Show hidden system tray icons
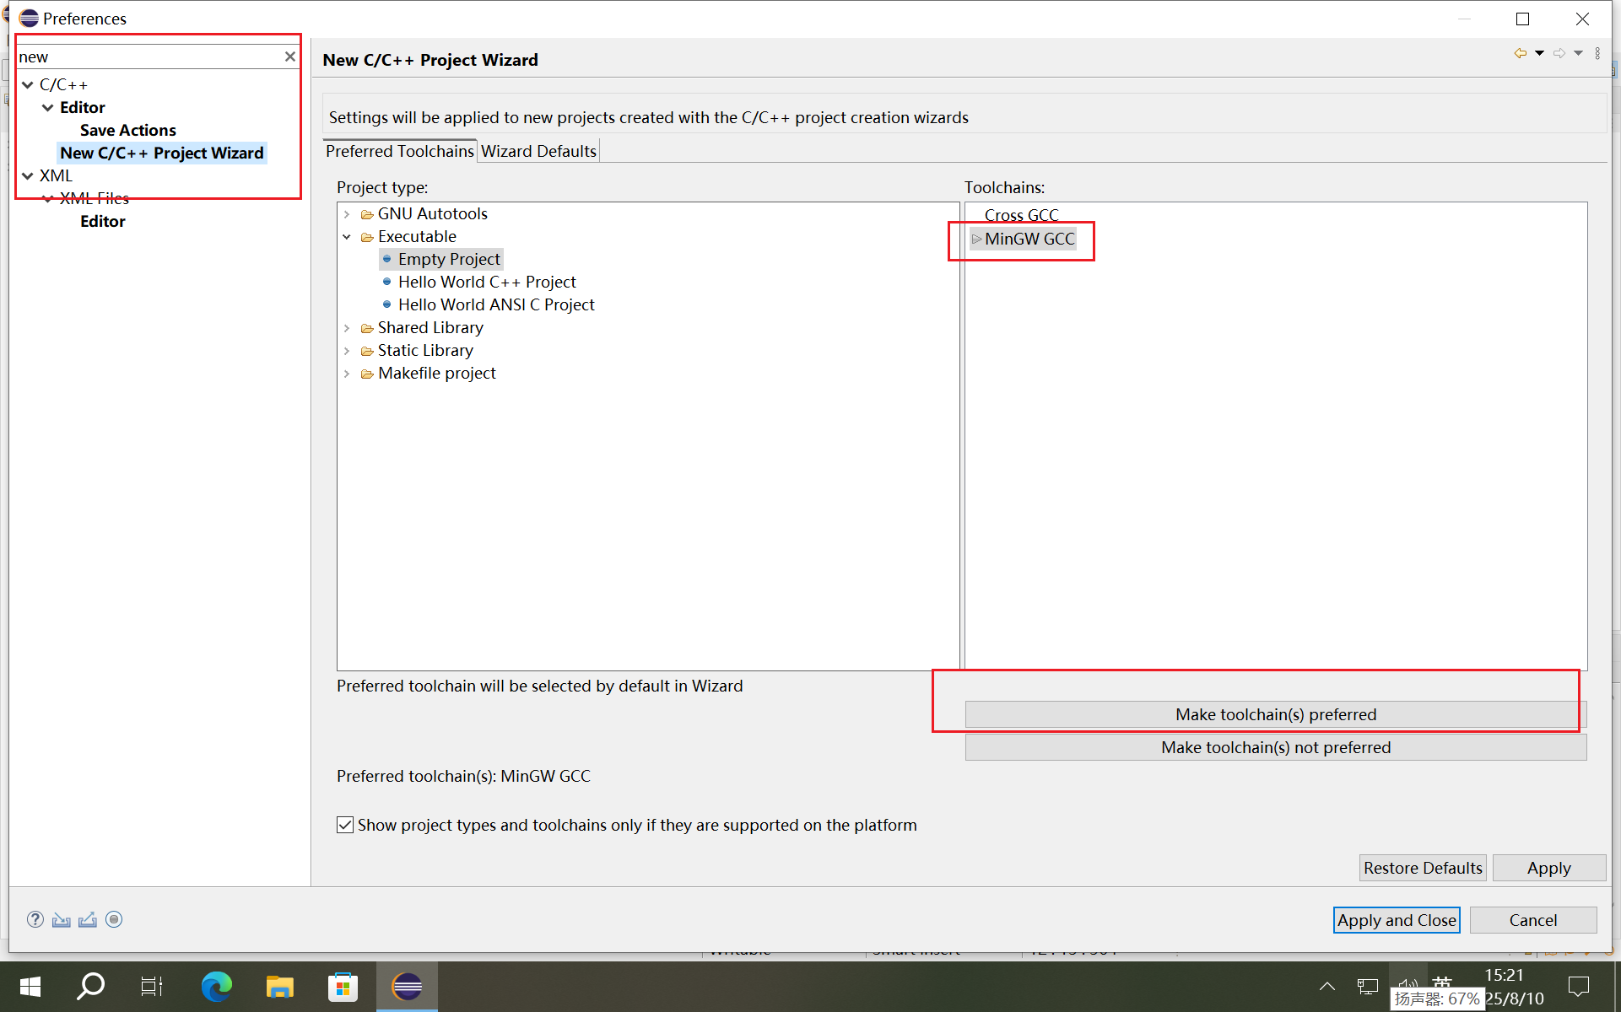The height and width of the screenshot is (1012, 1621). point(1327,987)
